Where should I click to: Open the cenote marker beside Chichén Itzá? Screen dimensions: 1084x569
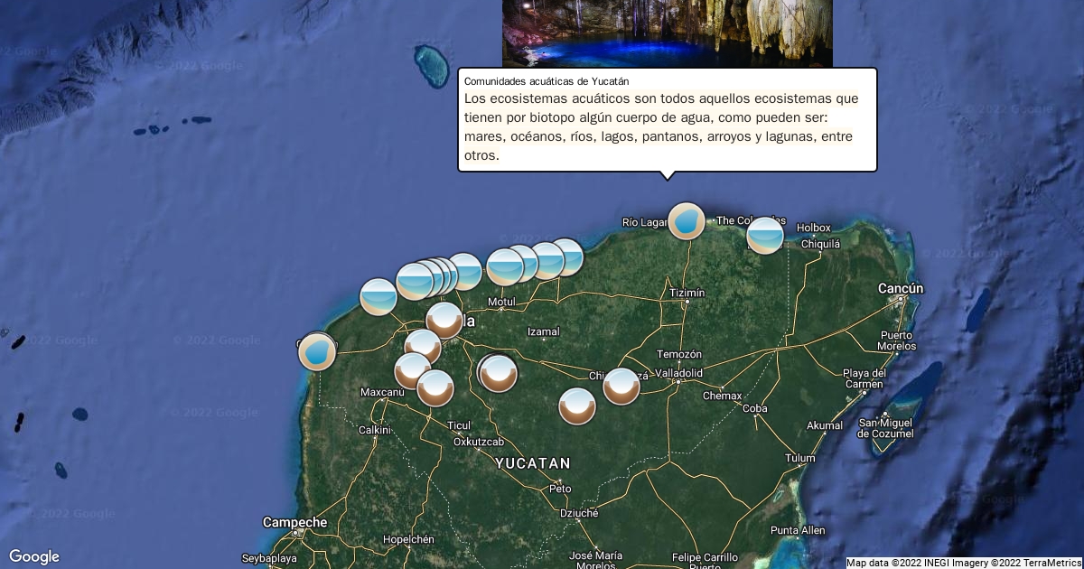(621, 387)
